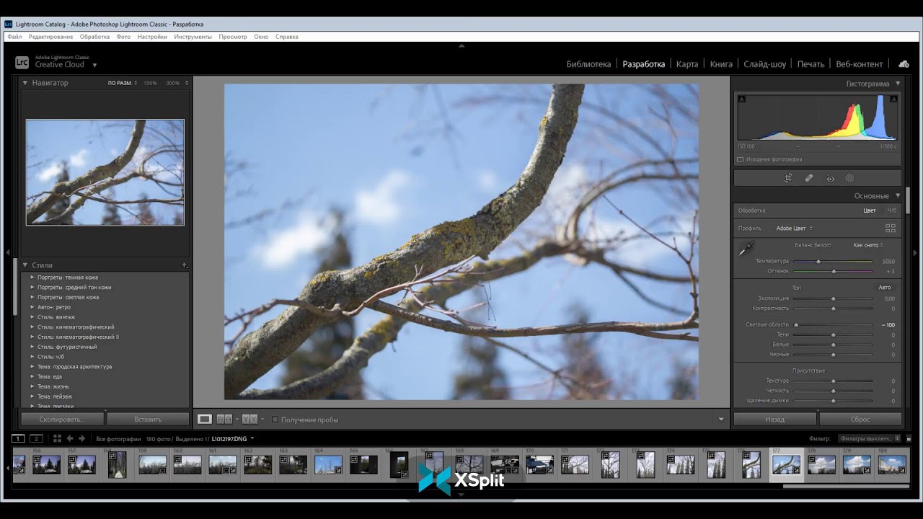Click the Экспозиция value 0,00
The width and height of the screenshot is (923, 519).
click(x=889, y=298)
